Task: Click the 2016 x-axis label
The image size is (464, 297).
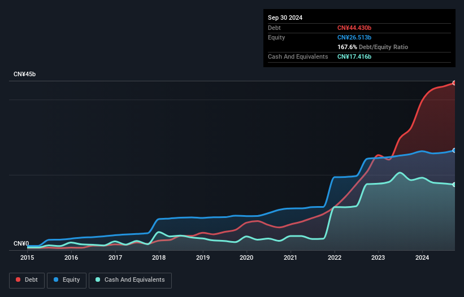Action: pyautogui.click(x=71, y=257)
